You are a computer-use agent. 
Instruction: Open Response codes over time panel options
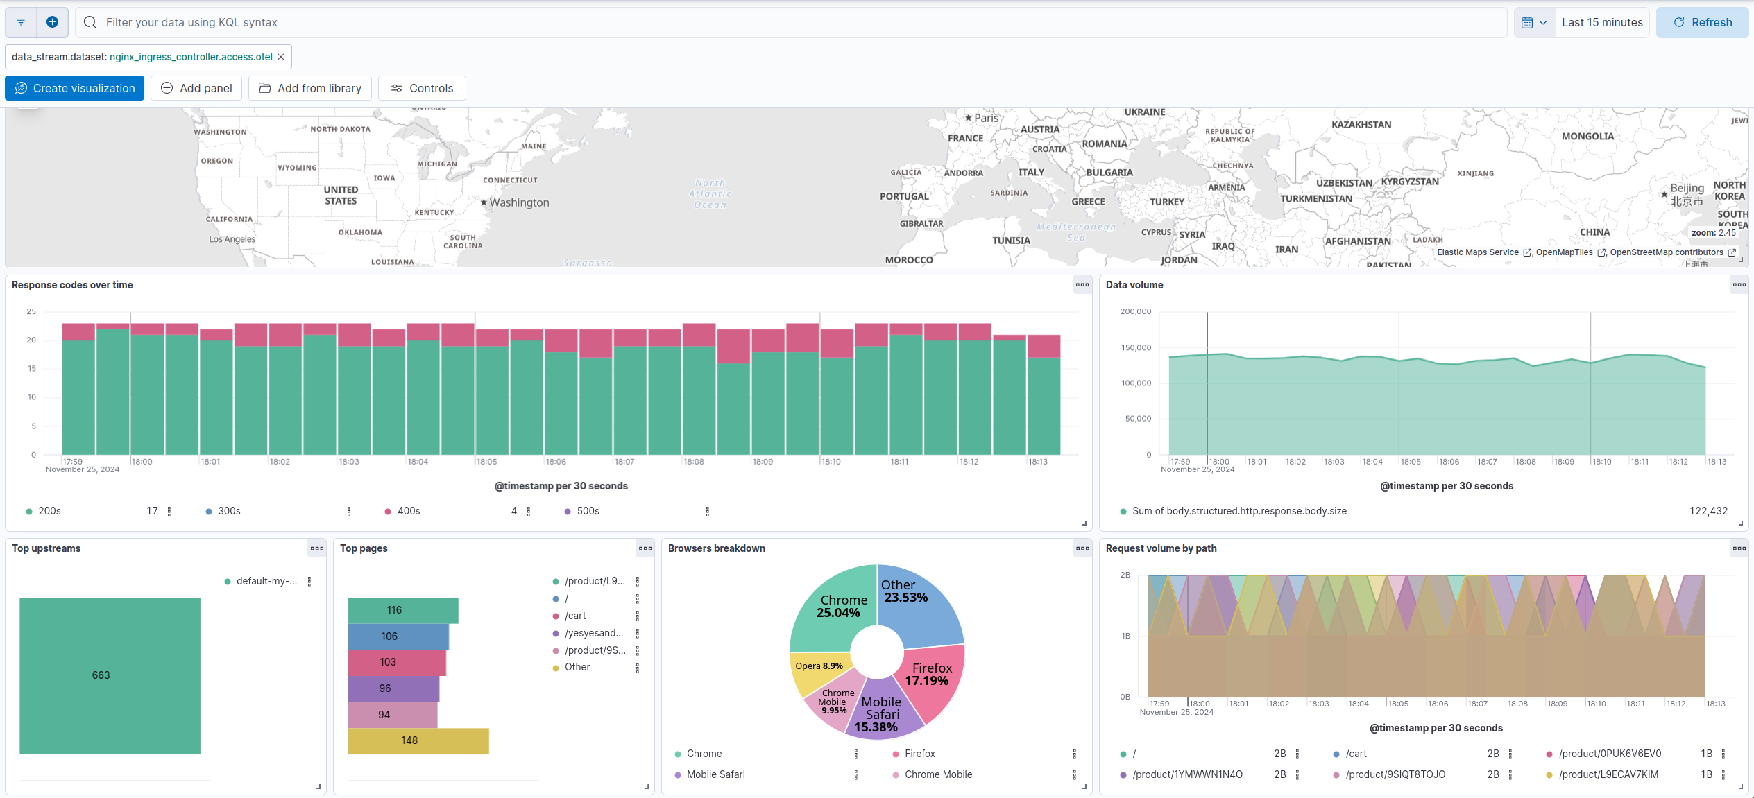pos(1082,285)
